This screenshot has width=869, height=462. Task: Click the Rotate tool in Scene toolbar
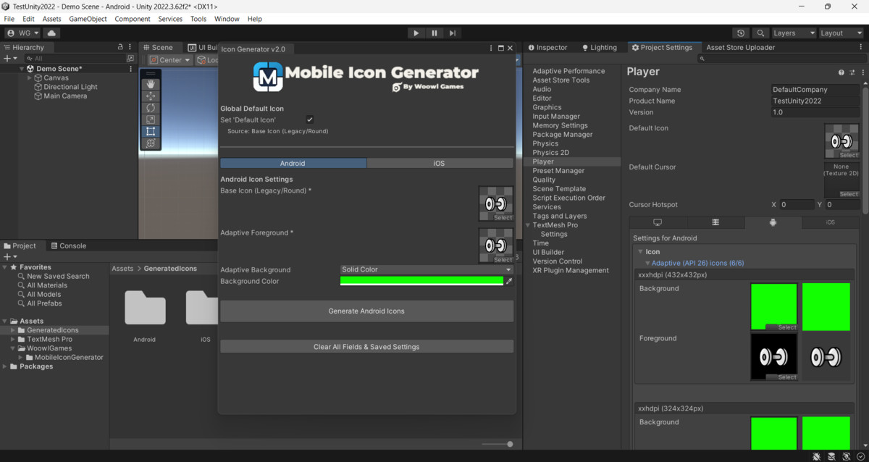coord(151,108)
